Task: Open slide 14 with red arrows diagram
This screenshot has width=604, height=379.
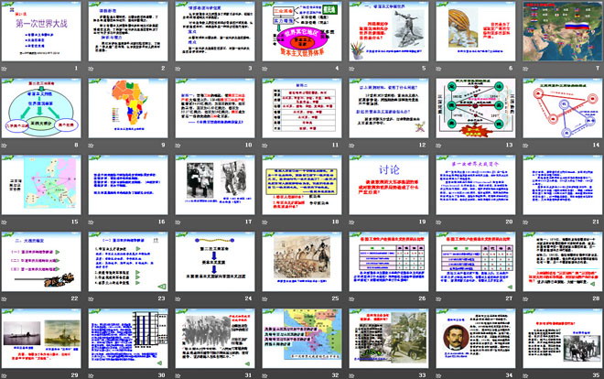Action: (x=559, y=108)
